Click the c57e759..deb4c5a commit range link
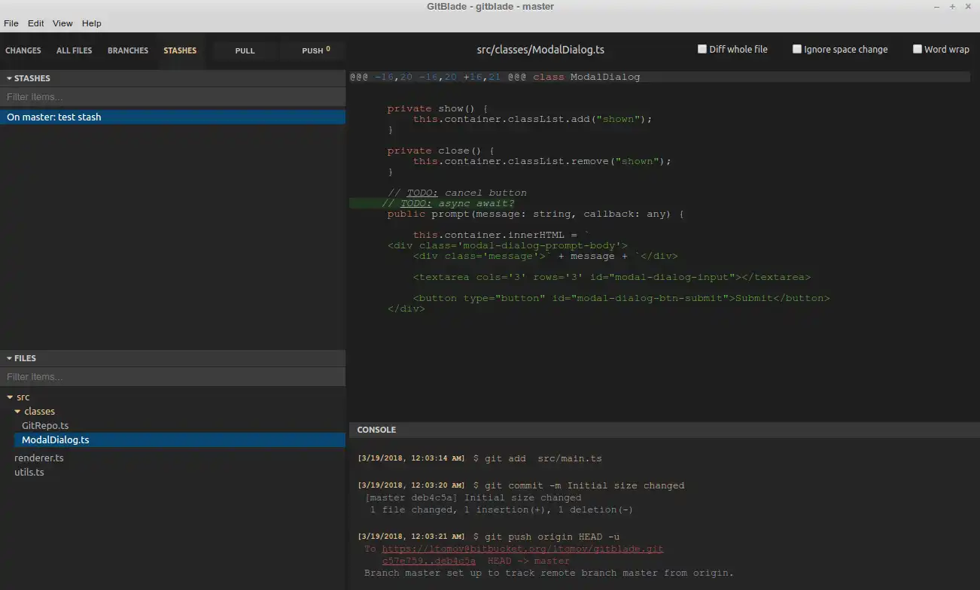Image resolution: width=980 pixels, height=590 pixels. [428, 561]
